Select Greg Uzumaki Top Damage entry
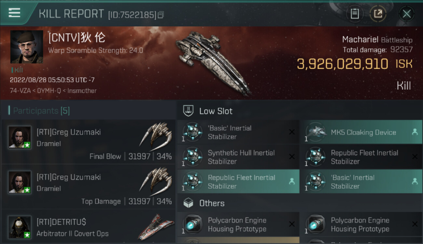The height and width of the screenshot is (244, 423). pyautogui.click(x=88, y=187)
